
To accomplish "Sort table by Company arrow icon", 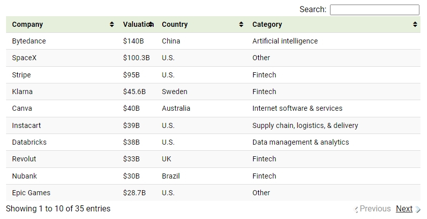I will 112,24.
